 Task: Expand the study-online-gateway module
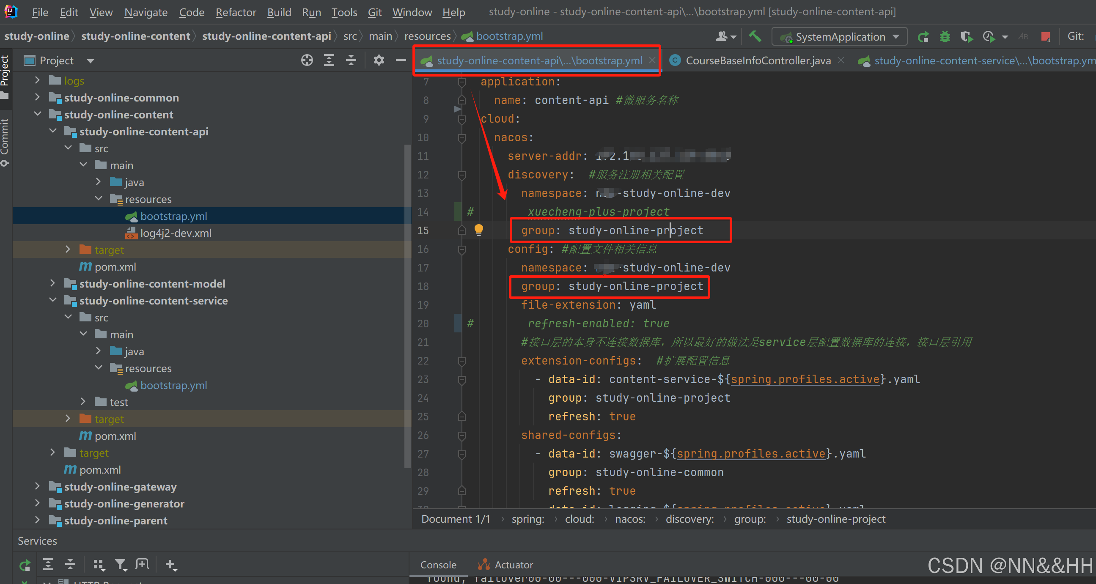(x=38, y=487)
